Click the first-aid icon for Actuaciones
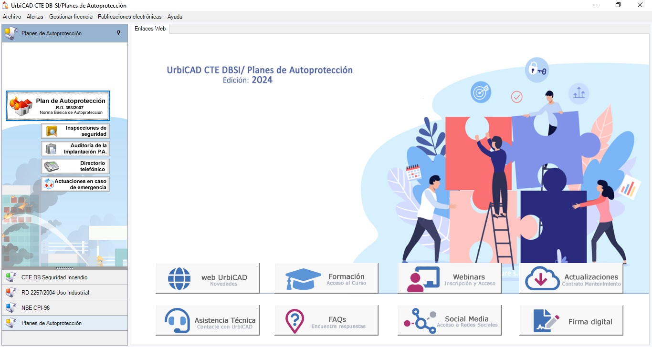Viewport: 652px width, 347px height. (49, 184)
